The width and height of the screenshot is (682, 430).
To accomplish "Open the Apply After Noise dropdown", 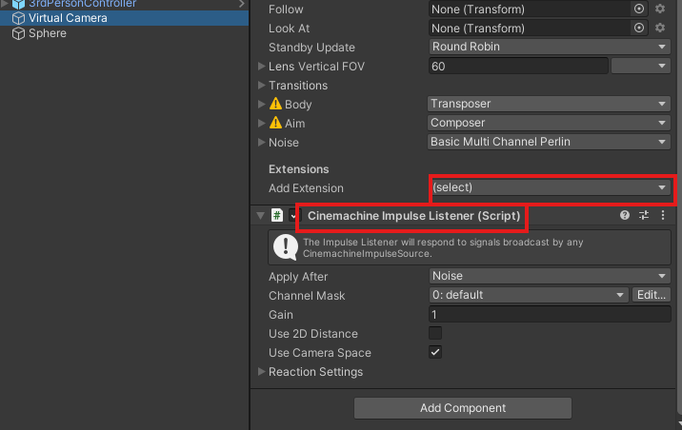I will coord(550,276).
